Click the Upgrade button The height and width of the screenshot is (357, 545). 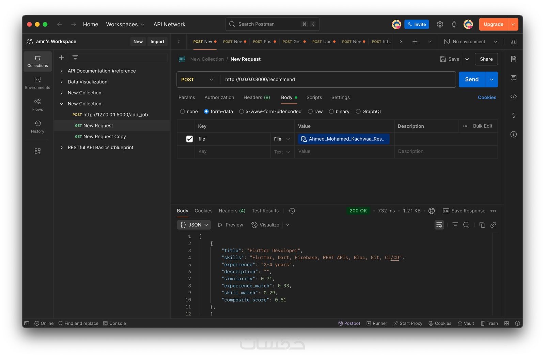click(x=494, y=24)
